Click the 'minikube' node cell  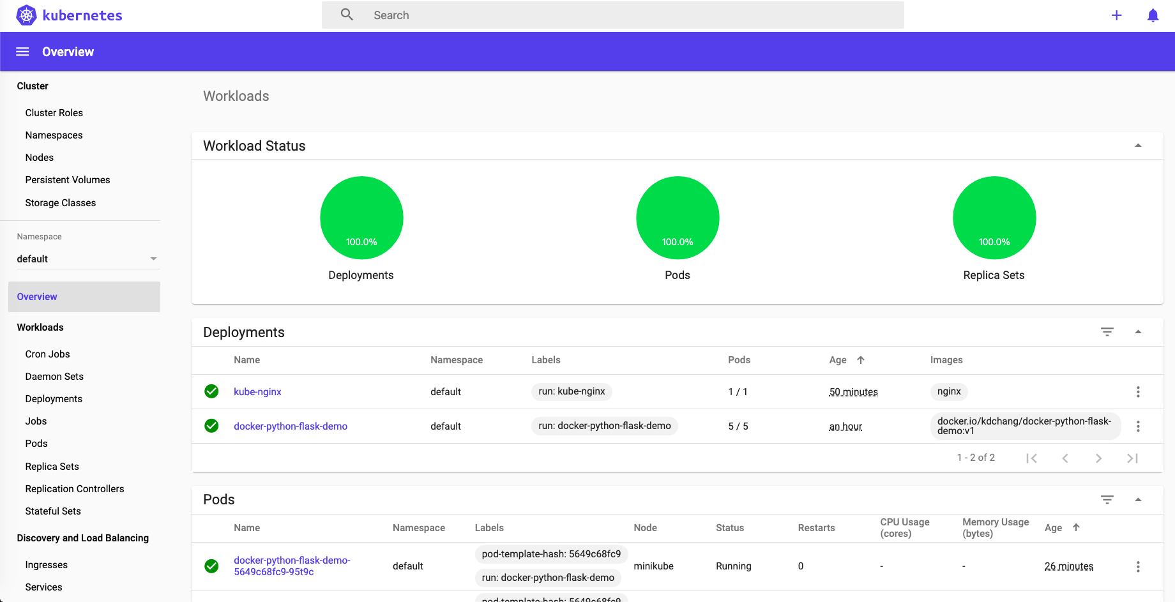[x=653, y=566]
